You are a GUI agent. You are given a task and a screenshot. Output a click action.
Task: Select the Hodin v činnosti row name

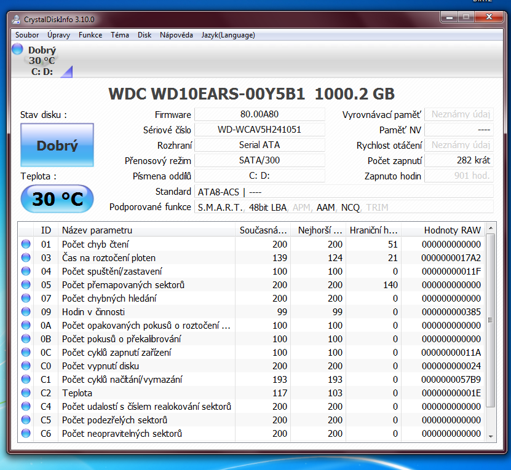[x=93, y=311]
